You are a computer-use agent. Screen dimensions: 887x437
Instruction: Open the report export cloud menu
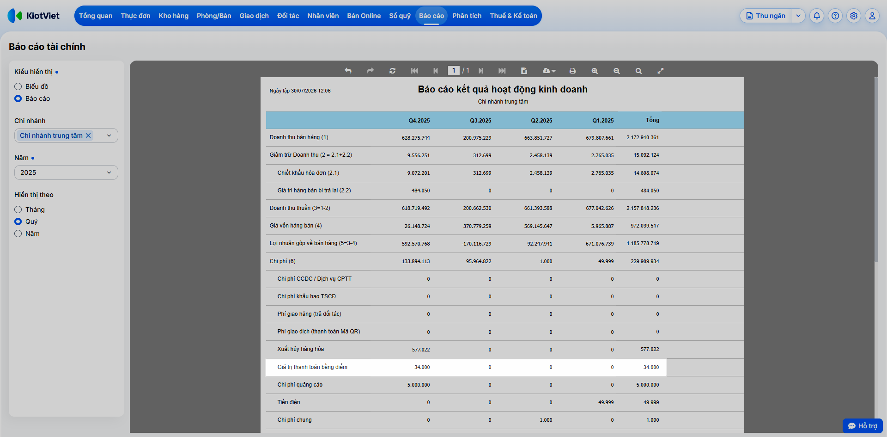coord(549,71)
